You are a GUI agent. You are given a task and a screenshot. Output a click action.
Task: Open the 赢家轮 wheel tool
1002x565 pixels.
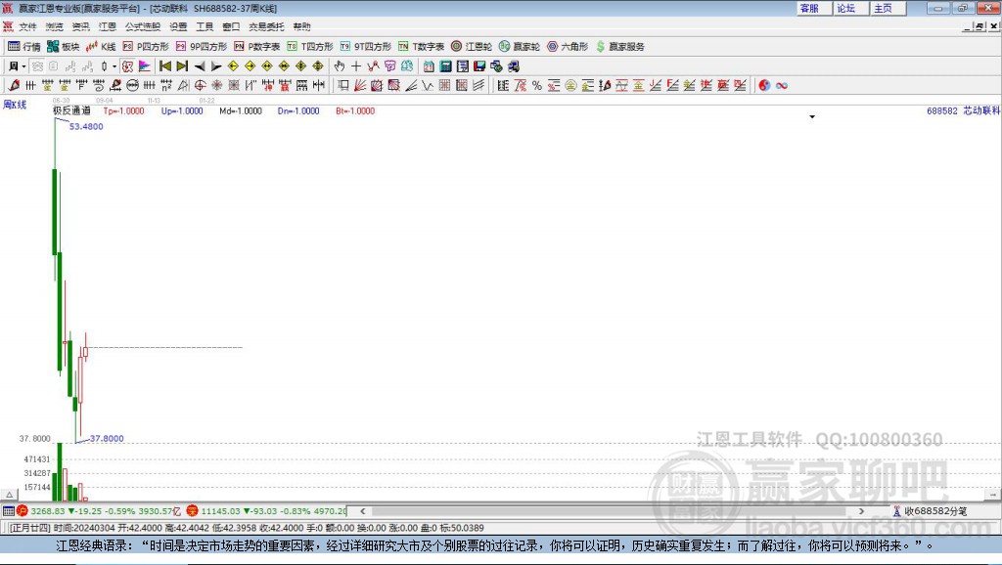[520, 47]
